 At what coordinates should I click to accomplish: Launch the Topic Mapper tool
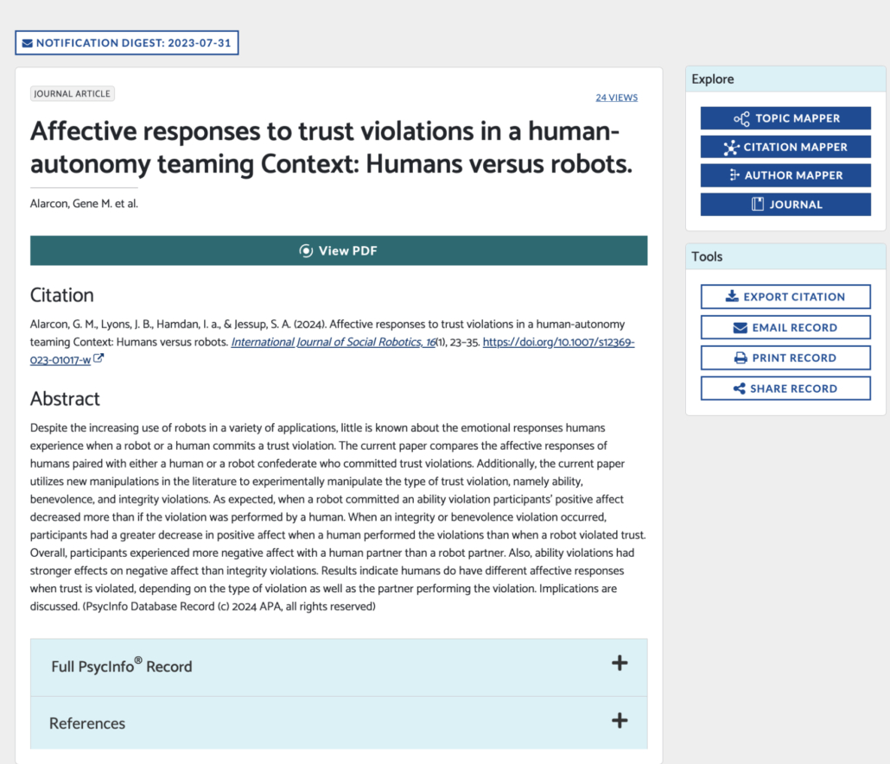click(785, 118)
